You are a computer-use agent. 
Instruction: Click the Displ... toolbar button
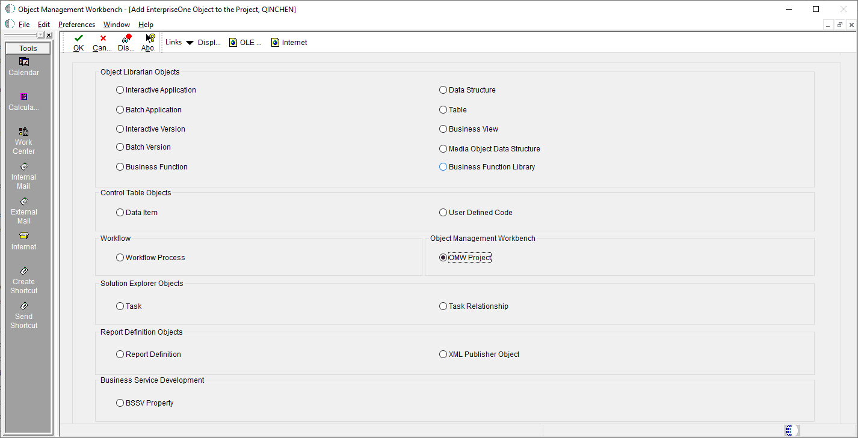point(209,43)
